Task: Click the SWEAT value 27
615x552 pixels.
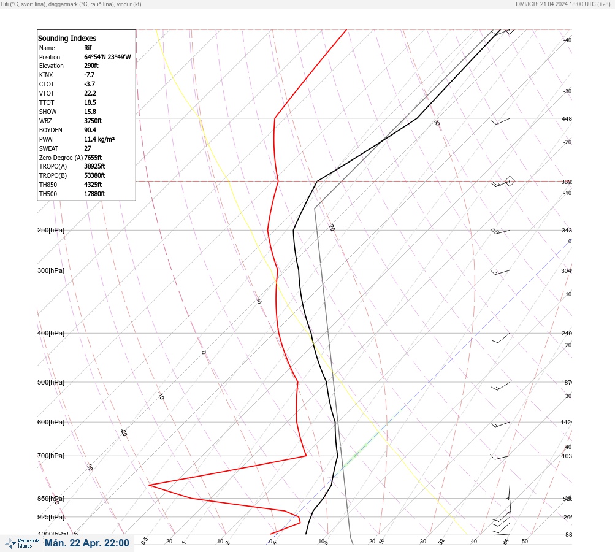Action: point(88,148)
